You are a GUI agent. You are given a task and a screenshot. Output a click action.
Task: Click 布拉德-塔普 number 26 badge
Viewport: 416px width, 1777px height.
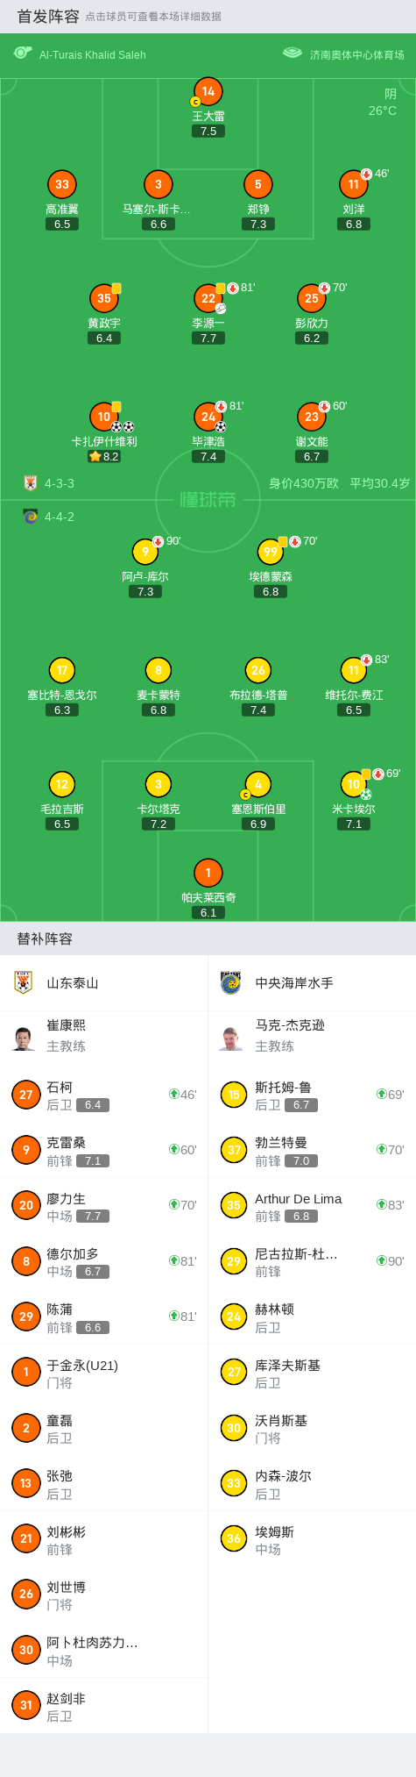(258, 670)
